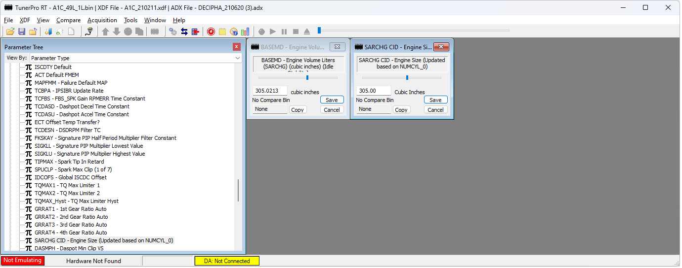
Task: Click the slider in SARCHG CID window
Action: click(407, 77)
